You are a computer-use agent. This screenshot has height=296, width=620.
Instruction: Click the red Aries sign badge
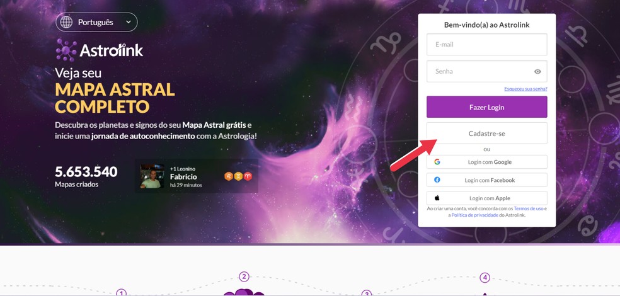(x=248, y=176)
